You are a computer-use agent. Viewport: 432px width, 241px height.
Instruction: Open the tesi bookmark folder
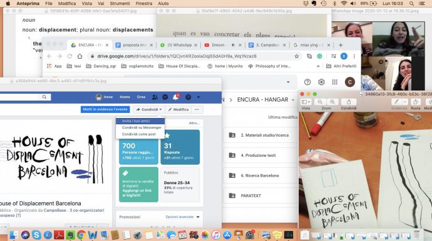tap(74, 66)
